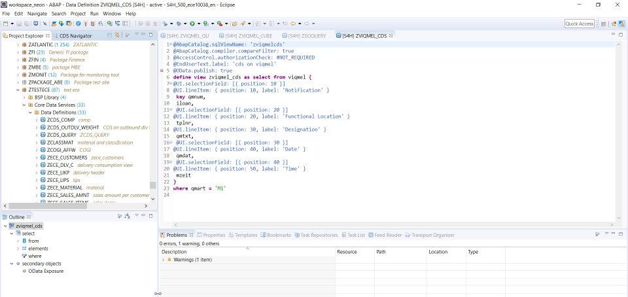Image resolution: width=628 pixels, height=297 pixels.
Task: Expand the BSP Library folder
Action: 24,97
